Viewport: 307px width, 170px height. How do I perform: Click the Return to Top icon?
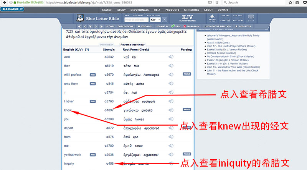tap(212, 18)
